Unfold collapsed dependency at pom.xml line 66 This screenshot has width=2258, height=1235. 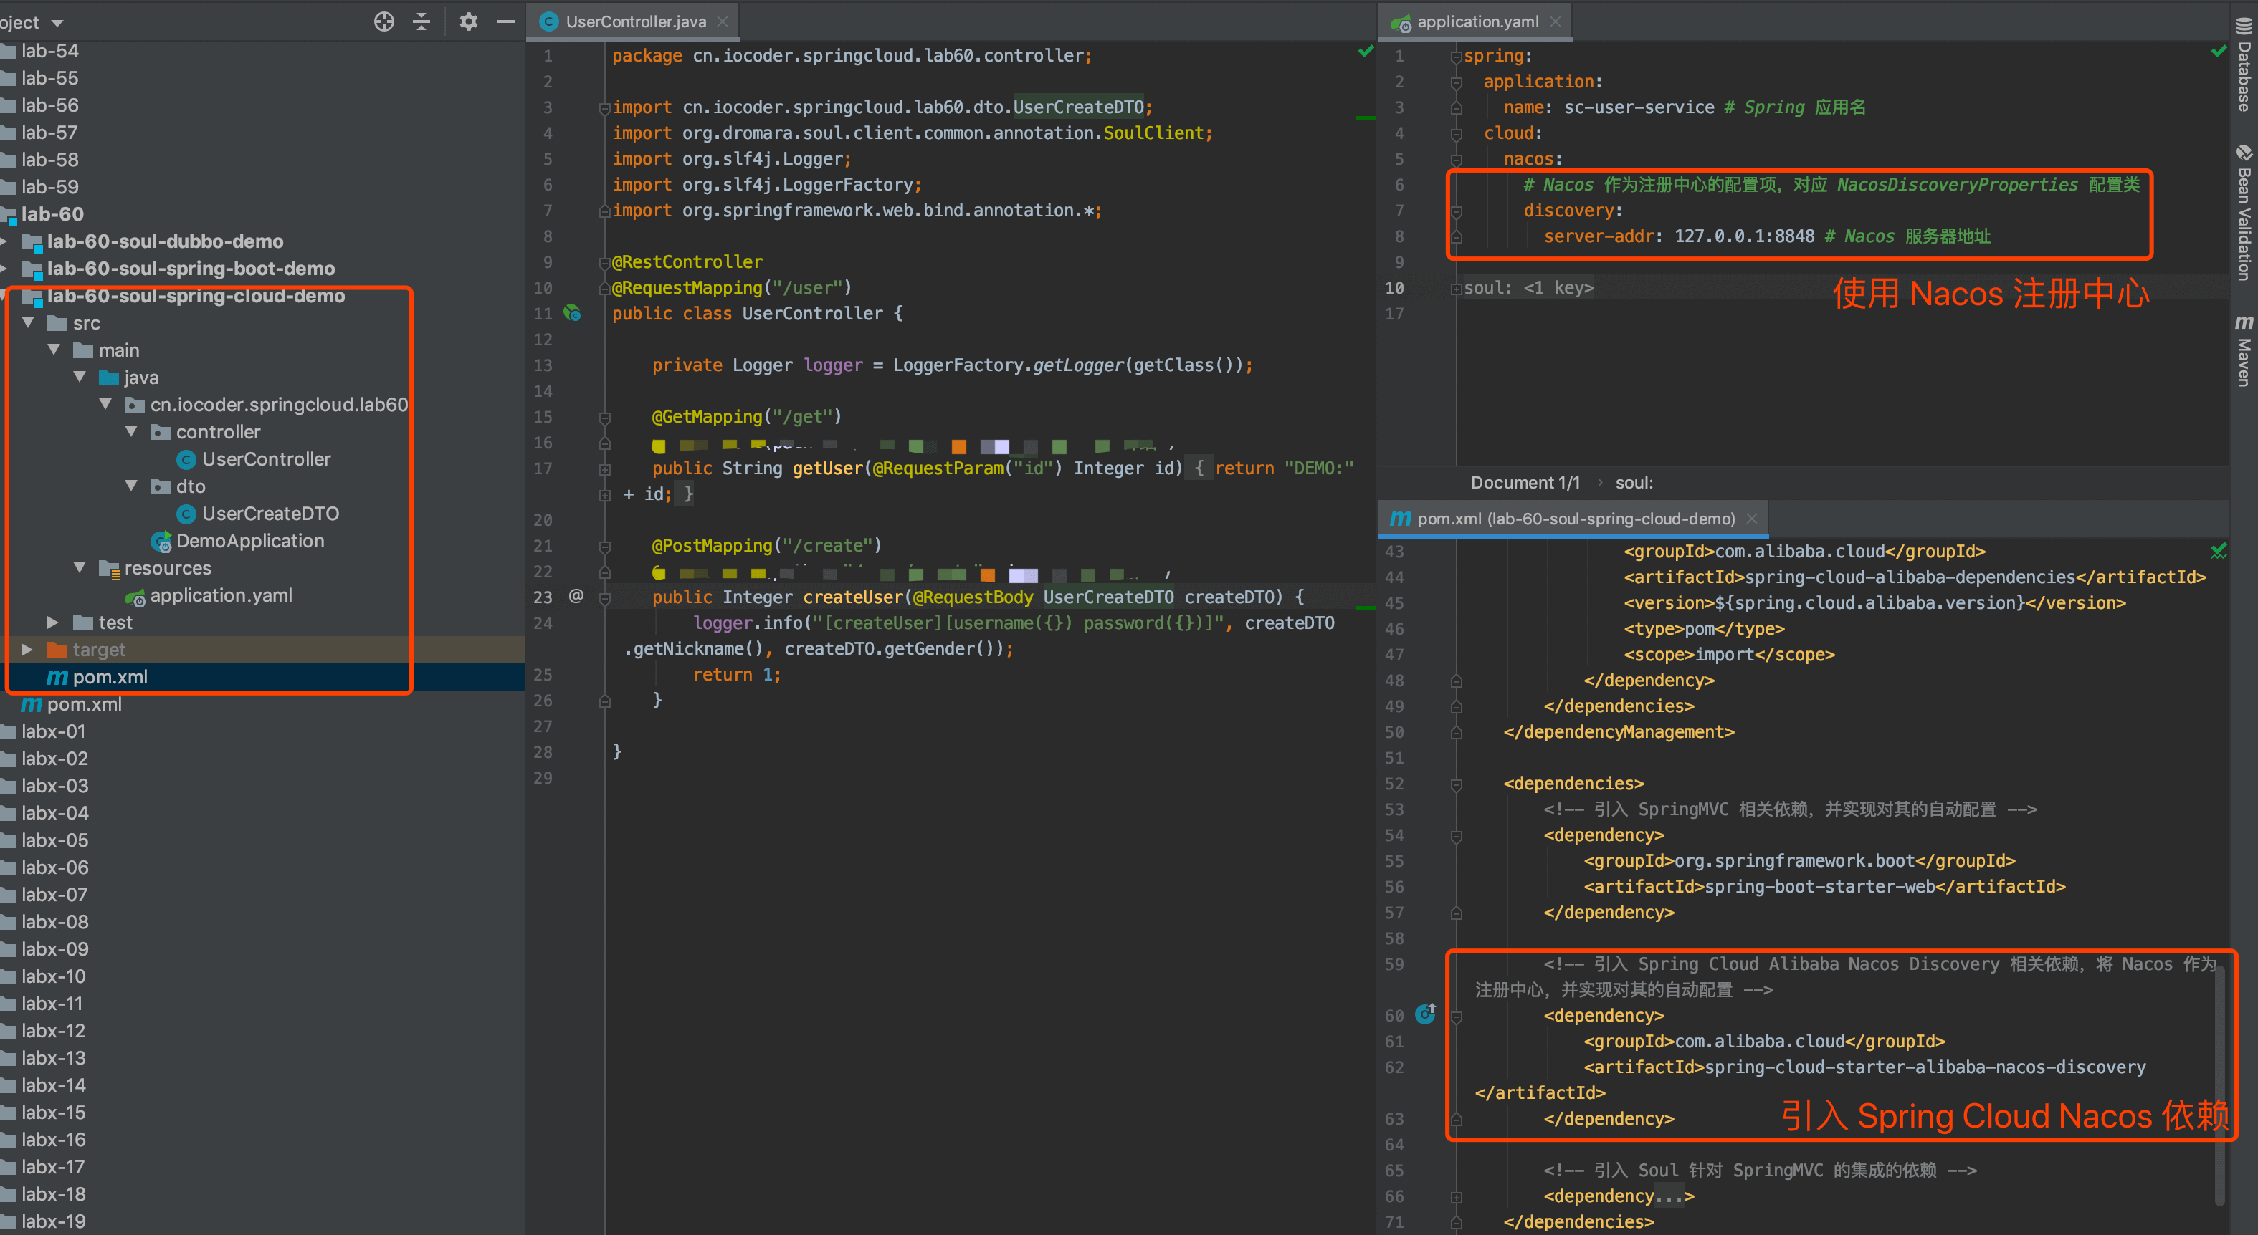1456,1196
